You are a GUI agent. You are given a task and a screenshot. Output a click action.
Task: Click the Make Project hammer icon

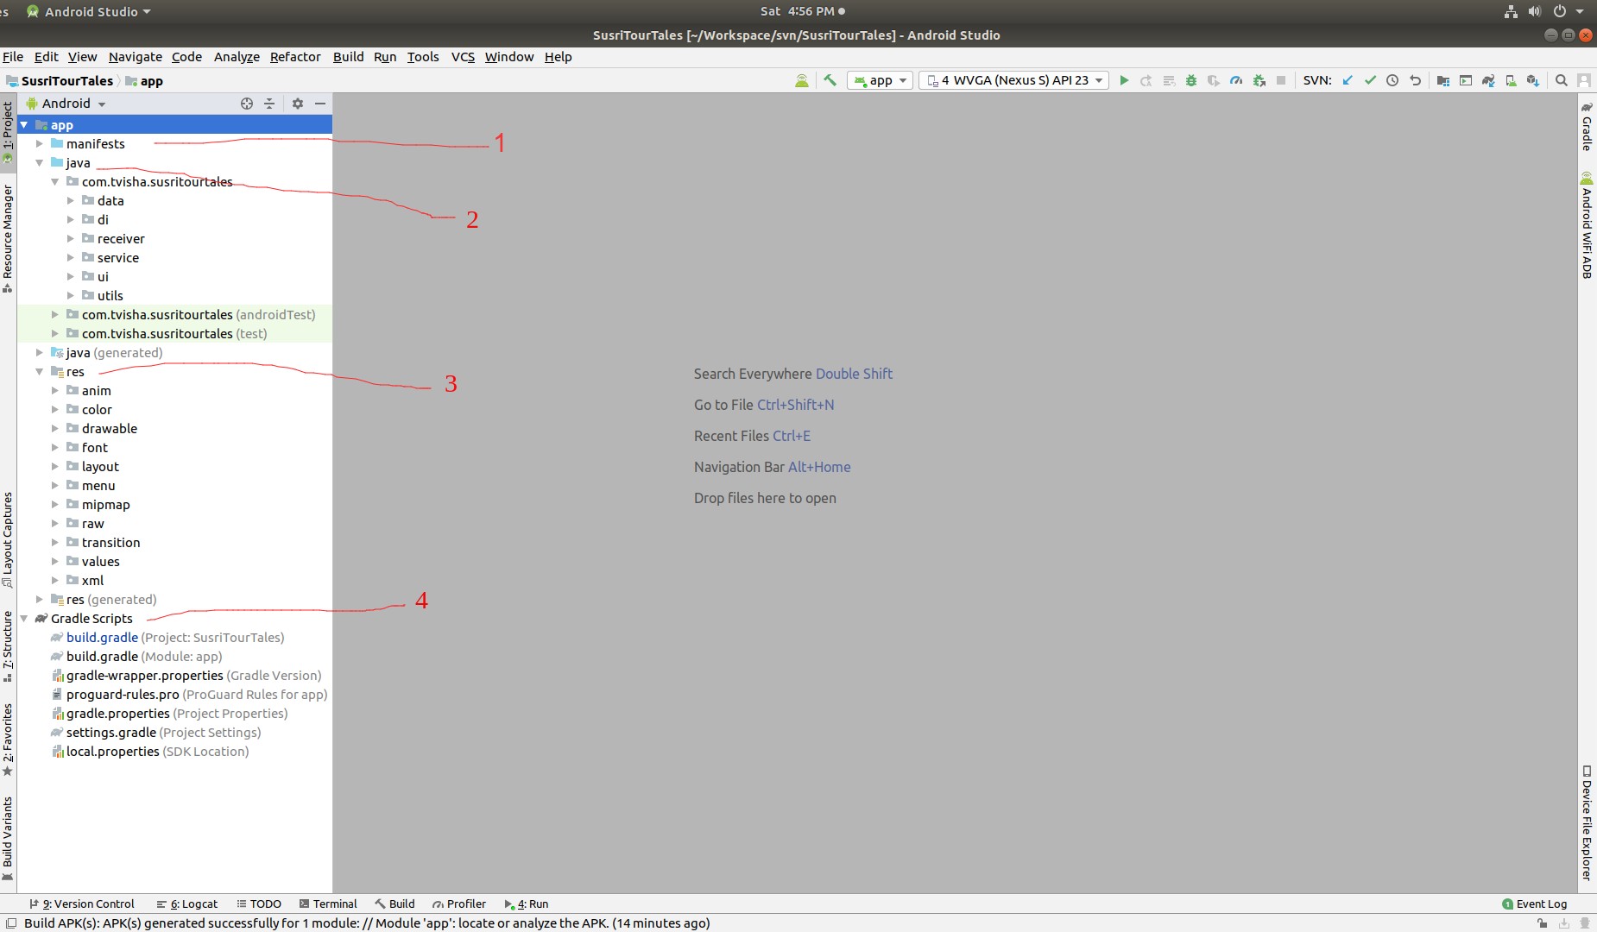(830, 80)
